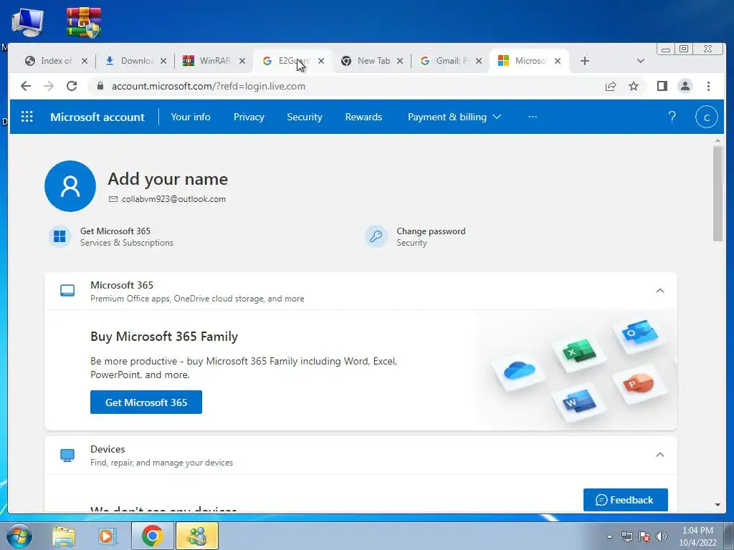This screenshot has height=550, width=734.
Task: Click the Chrome taskbar icon
Action: coord(152,536)
